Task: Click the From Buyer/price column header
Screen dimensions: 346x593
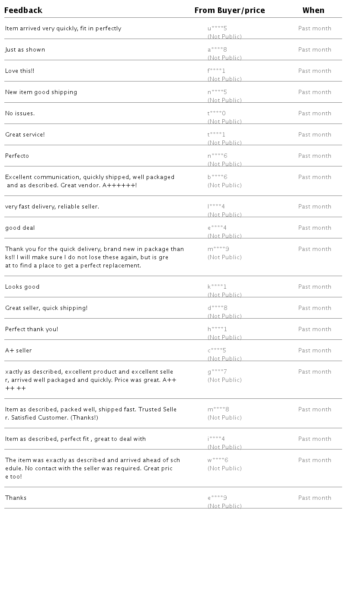Action: click(x=229, y=10)
